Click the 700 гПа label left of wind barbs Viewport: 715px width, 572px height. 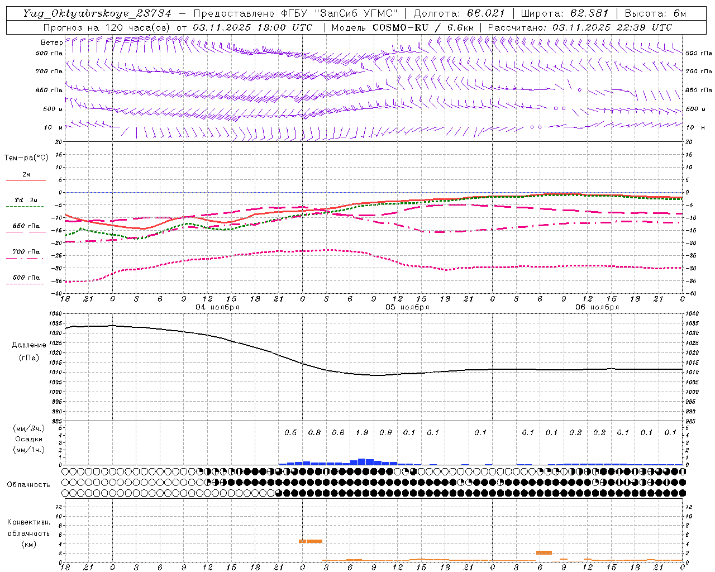[x=49, y=71]
